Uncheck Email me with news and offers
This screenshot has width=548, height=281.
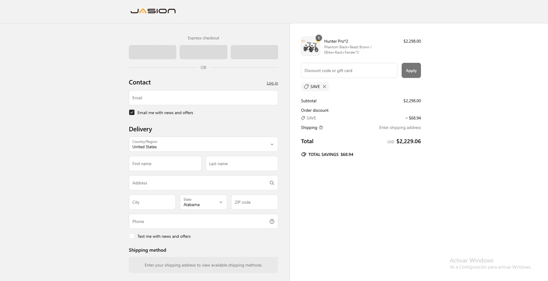point(132,112)
